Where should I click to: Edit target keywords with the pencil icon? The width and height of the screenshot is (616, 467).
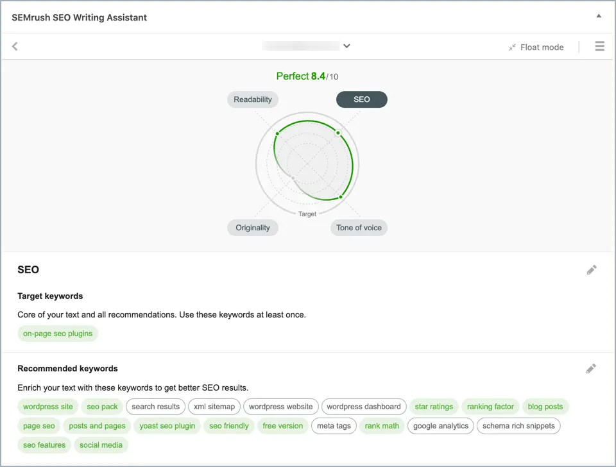coord(591,270)
